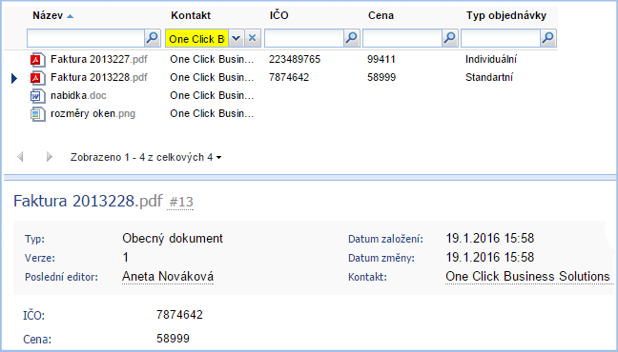Click the detail IČO value 7874642
Screen dimensions: 618x352
(x=179, y=315)
